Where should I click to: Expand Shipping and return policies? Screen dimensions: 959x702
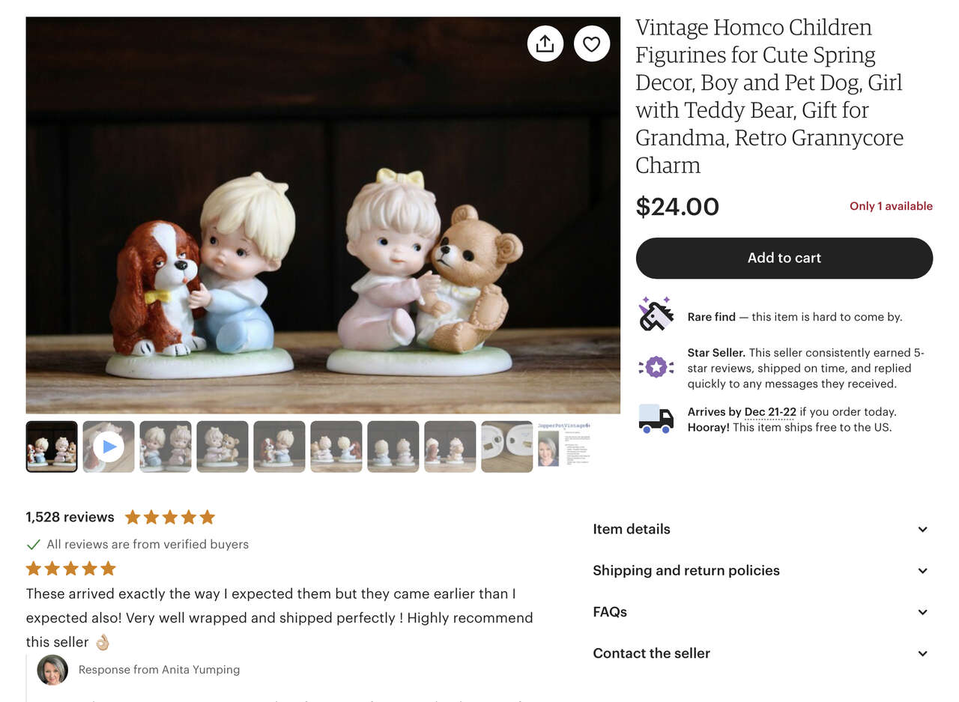coord(760,570)
